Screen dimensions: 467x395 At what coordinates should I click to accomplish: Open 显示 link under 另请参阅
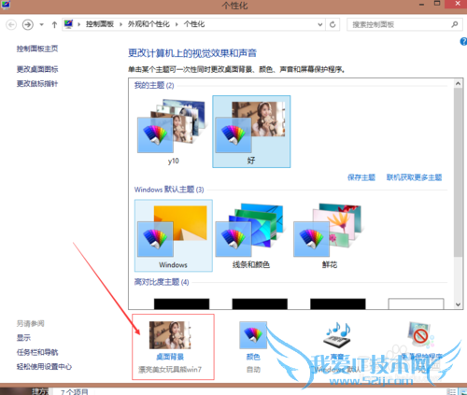(23, 338)
